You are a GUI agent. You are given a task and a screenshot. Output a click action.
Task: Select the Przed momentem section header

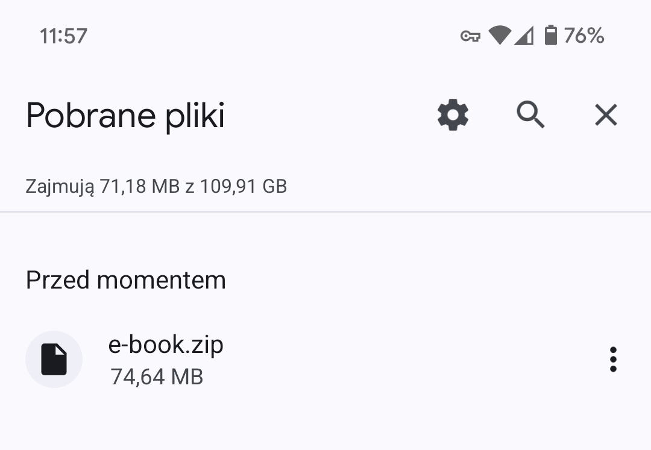tap(126, 280)
